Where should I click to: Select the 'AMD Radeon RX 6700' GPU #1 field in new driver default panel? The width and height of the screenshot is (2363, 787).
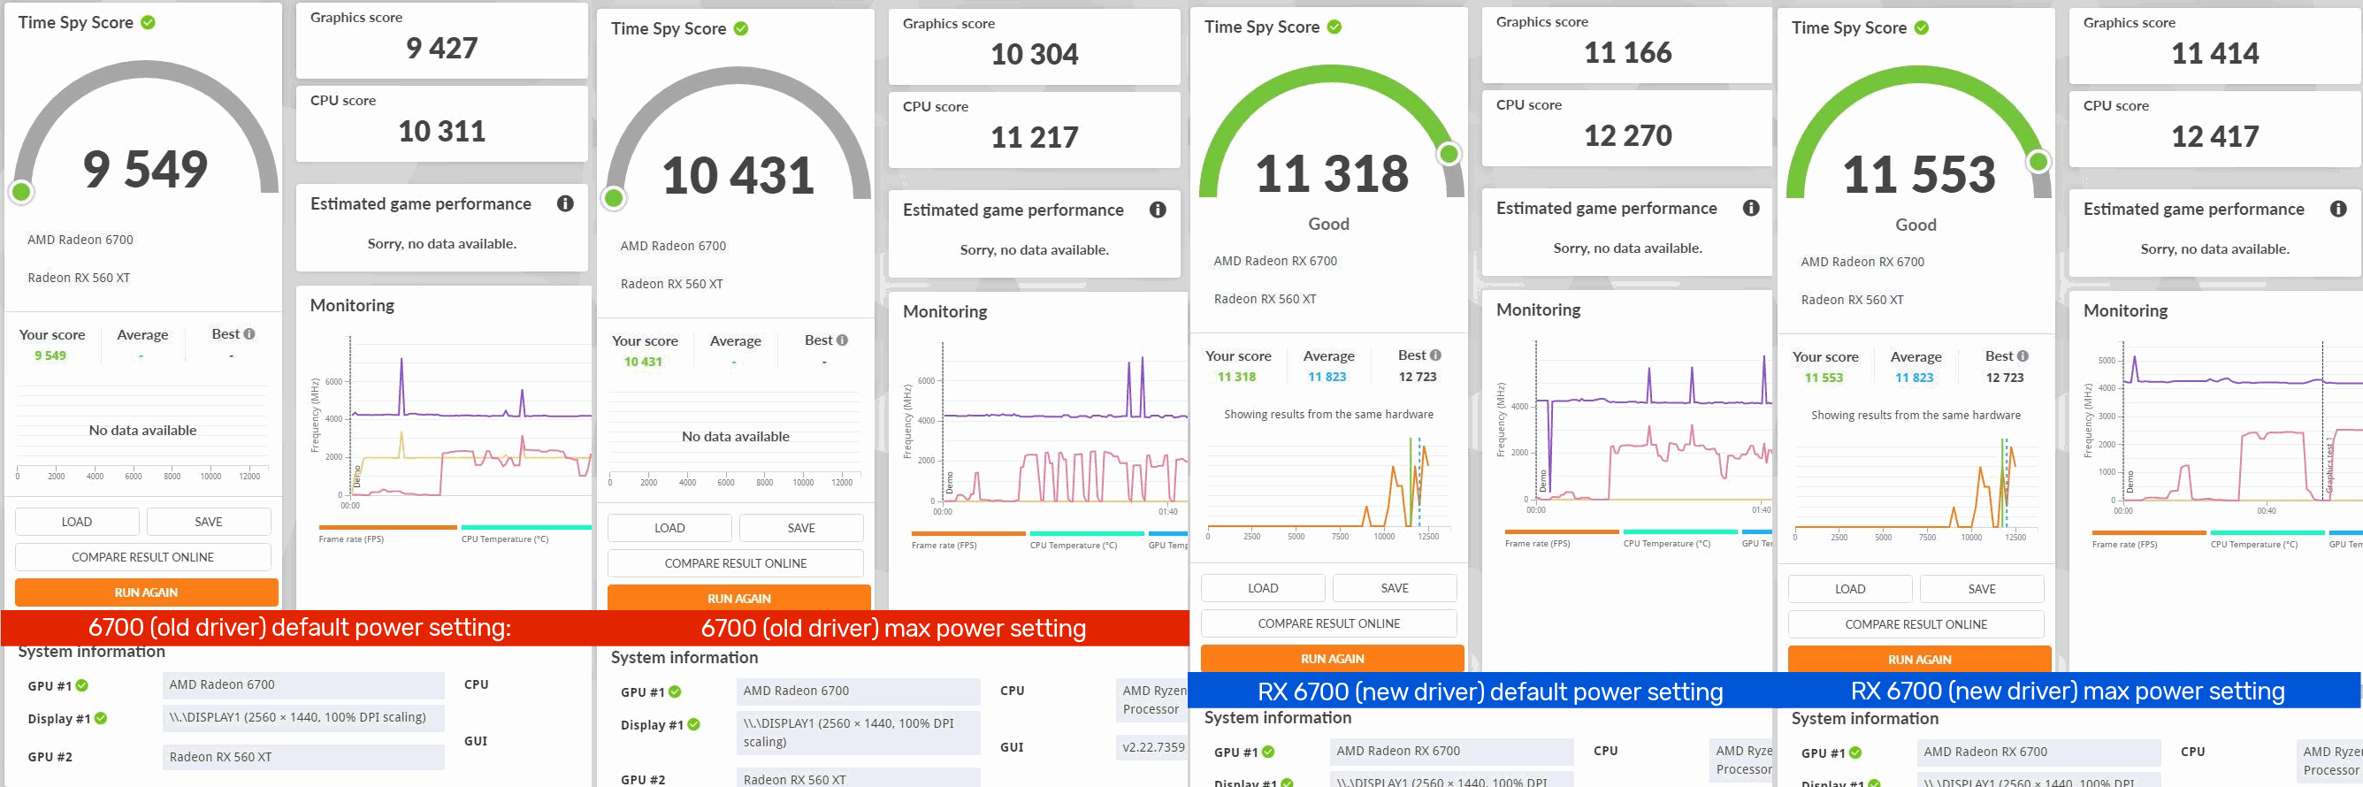1452,752
